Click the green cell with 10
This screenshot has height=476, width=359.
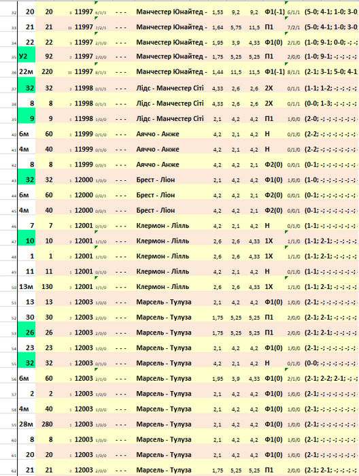click(27, 238)
